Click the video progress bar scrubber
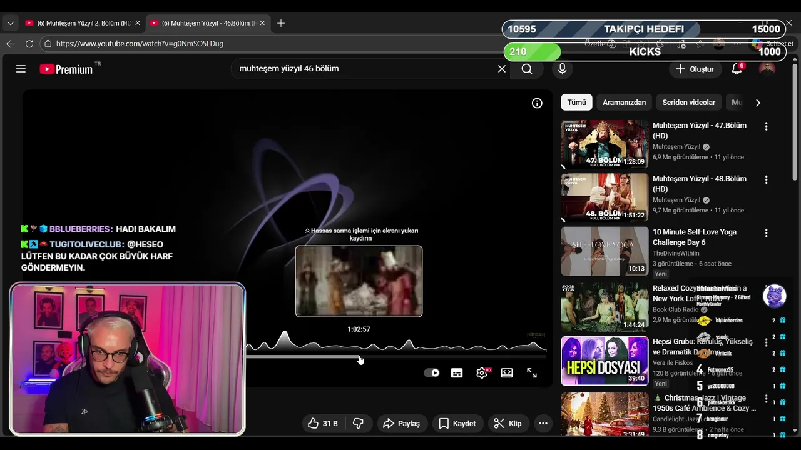Viewport: 801px width, 450px height. [x=360, y=357]
